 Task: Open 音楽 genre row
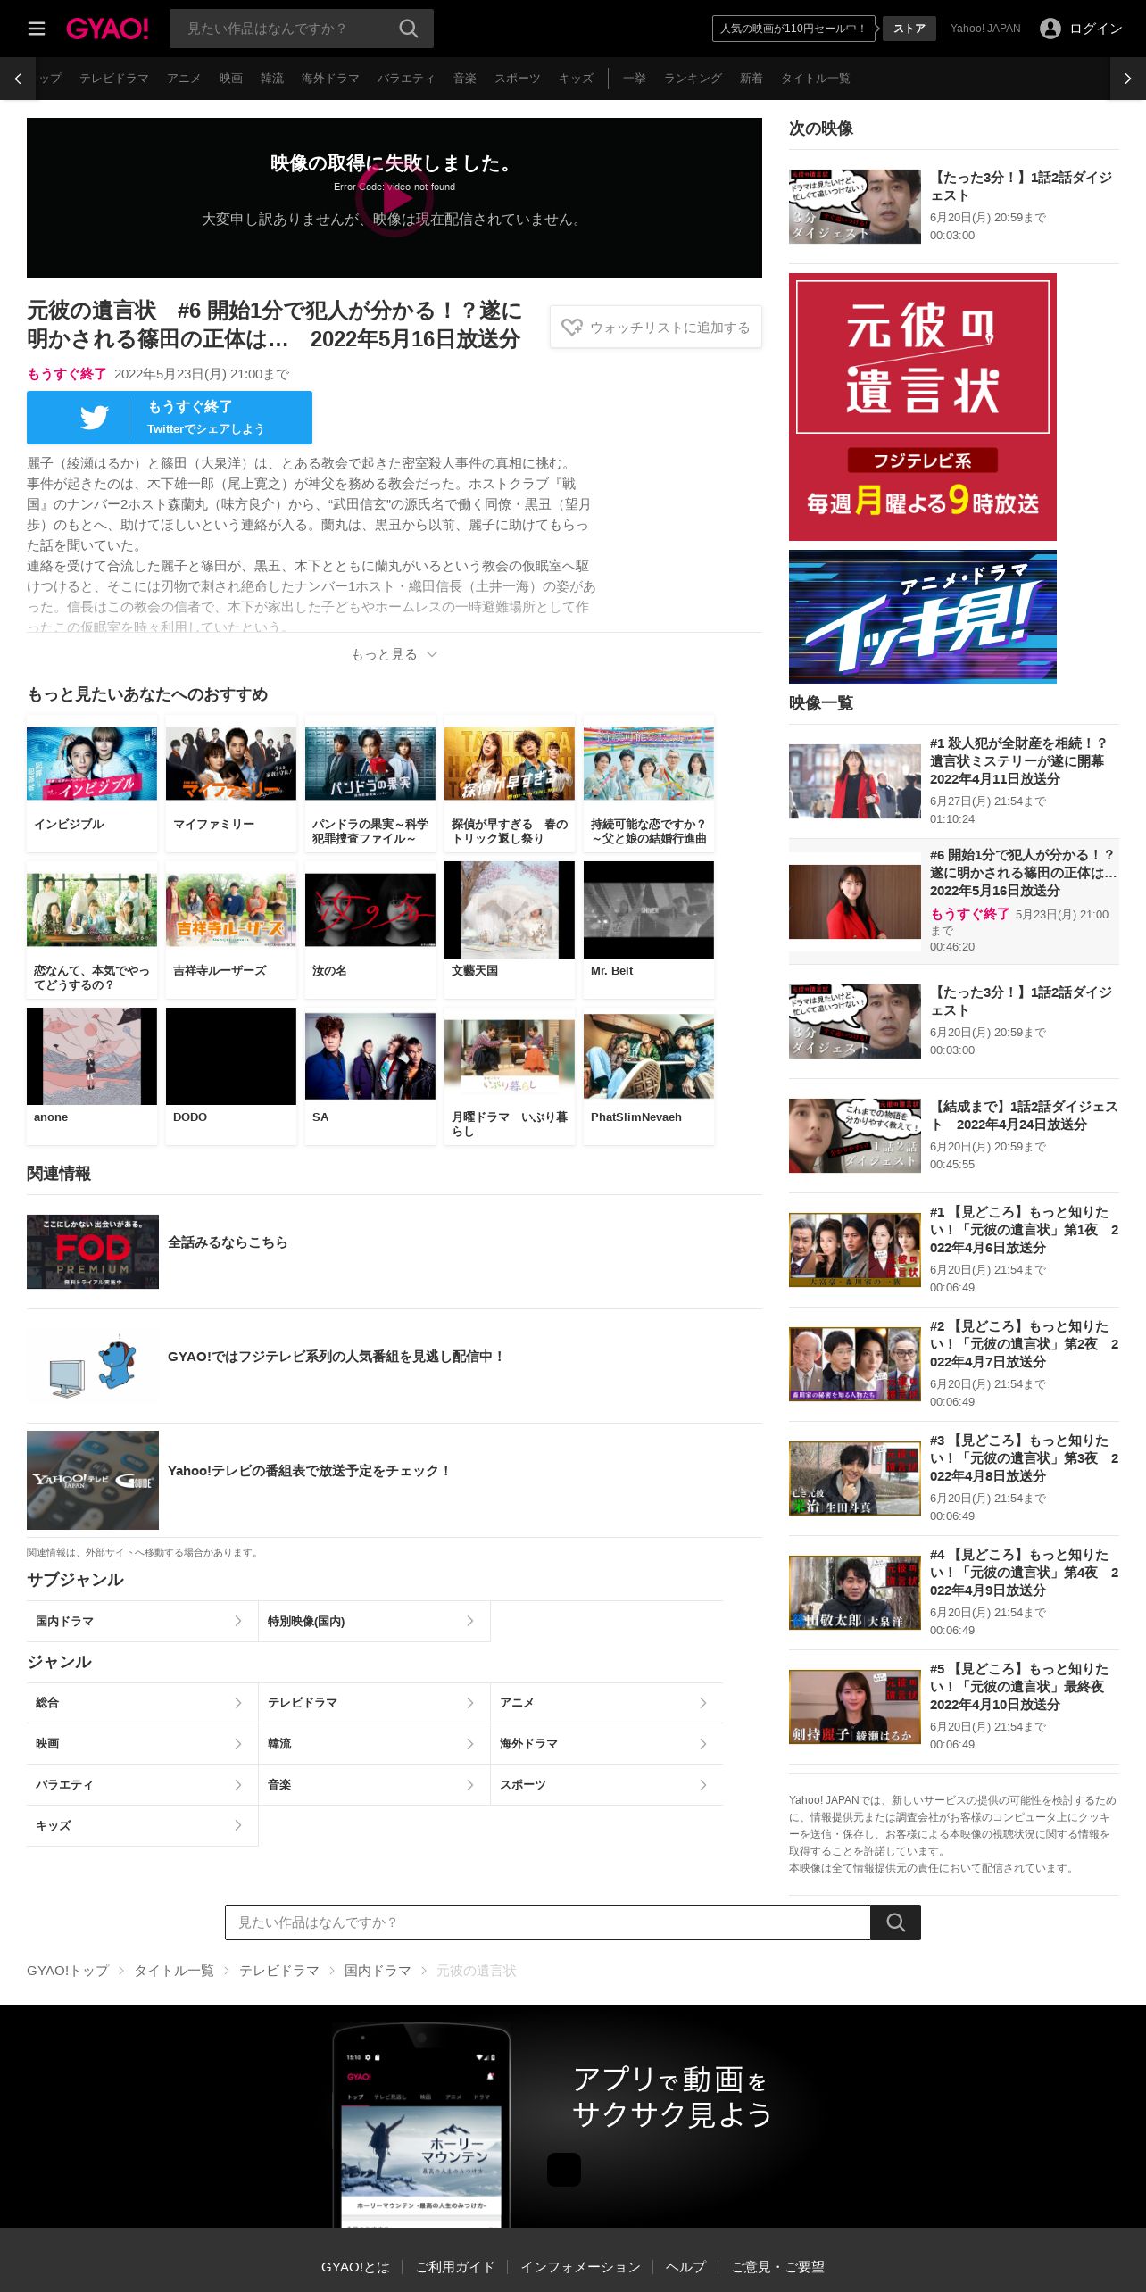374,1785
